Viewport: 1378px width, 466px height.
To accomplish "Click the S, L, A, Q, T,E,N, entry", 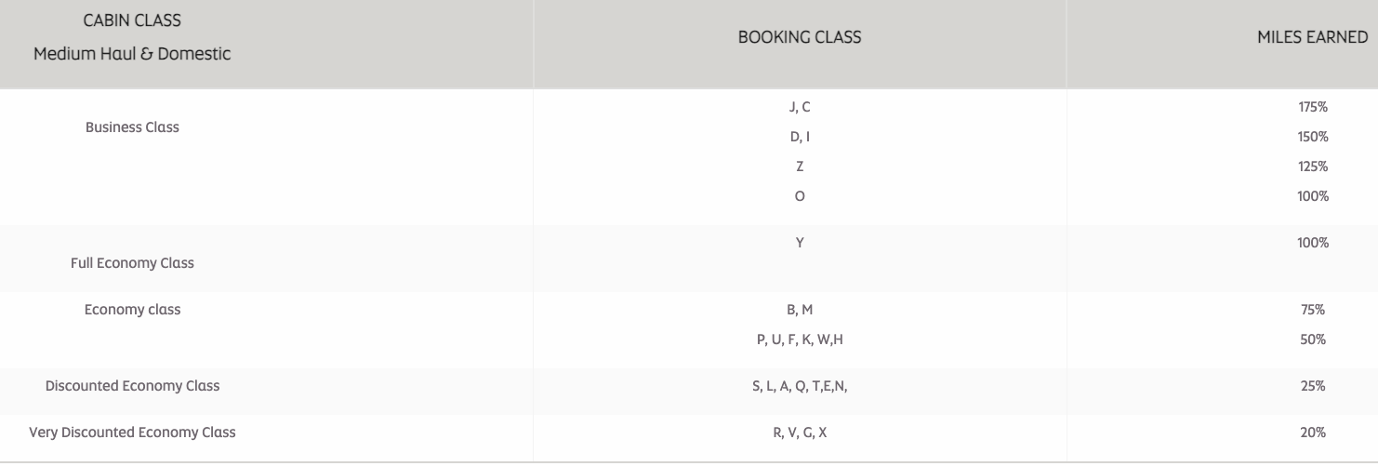I will [x=800, y=386].
